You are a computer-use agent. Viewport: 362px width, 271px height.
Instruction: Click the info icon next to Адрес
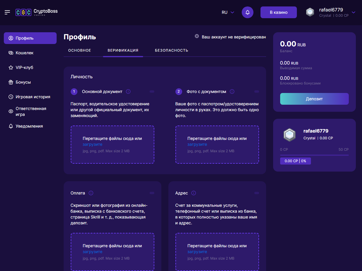(x=194, y=193)
